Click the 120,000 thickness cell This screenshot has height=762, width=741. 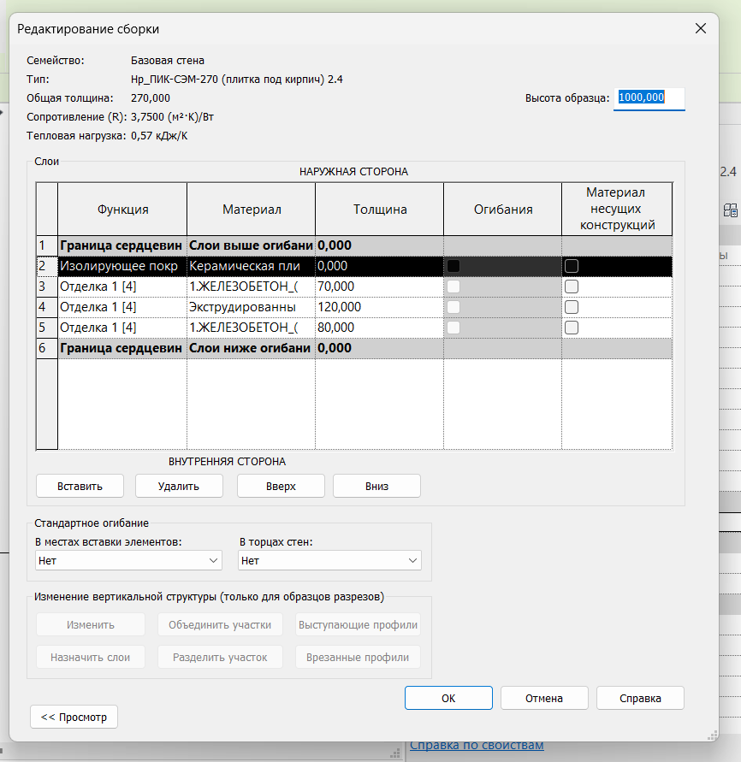pos(379,307)
